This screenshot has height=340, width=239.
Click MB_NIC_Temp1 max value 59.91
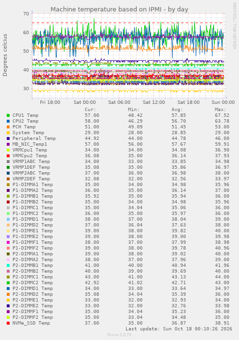point(222,144)
